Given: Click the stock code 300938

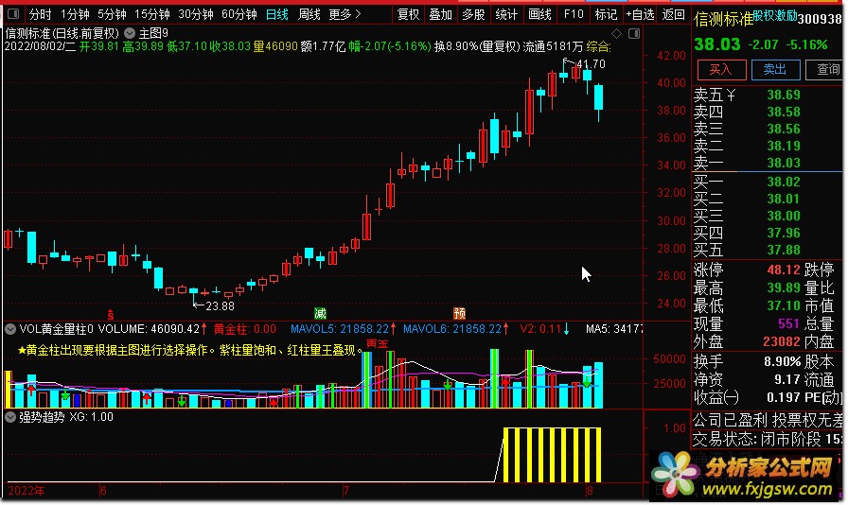Looking at the screenshot, I should pyautogui.click(x=820, y=20).
